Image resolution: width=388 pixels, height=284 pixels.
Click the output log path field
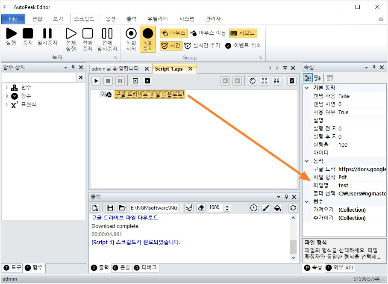pyautogui.click(x=154, y=208)
